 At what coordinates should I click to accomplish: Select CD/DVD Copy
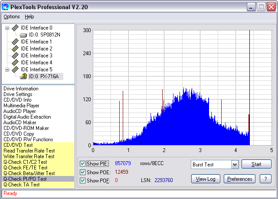[x=19, y=134]
